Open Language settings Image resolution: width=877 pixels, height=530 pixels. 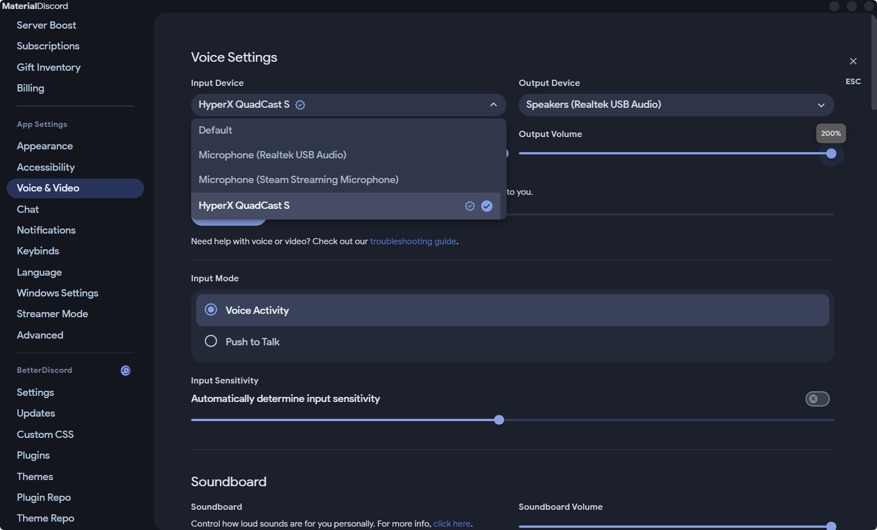pyautogui.click(x=39, y=272)
